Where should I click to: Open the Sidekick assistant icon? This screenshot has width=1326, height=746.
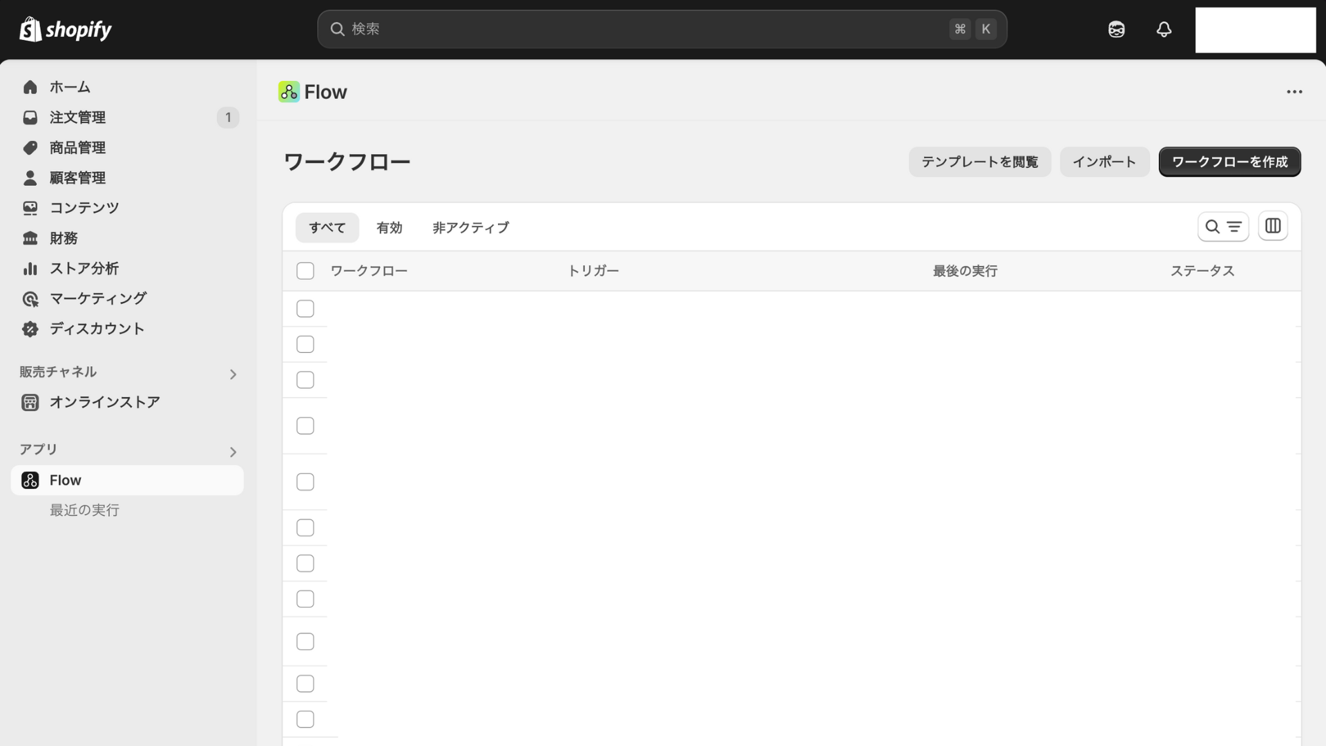[1116, 29]
